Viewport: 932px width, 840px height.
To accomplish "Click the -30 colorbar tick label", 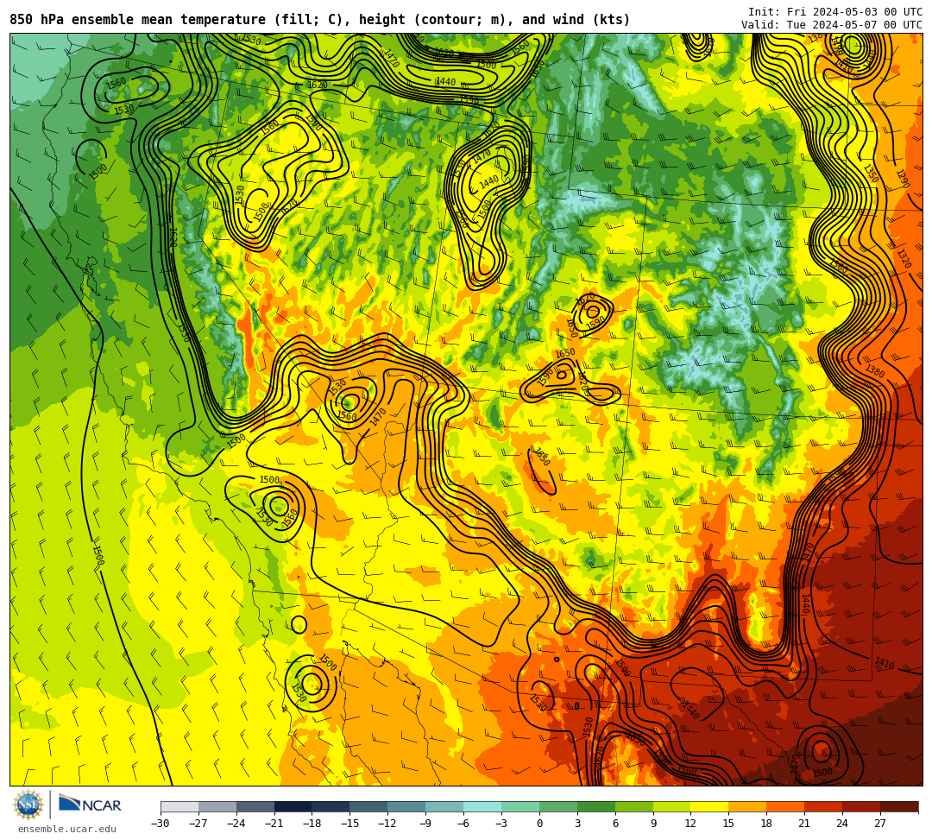I will pos(161,824).
